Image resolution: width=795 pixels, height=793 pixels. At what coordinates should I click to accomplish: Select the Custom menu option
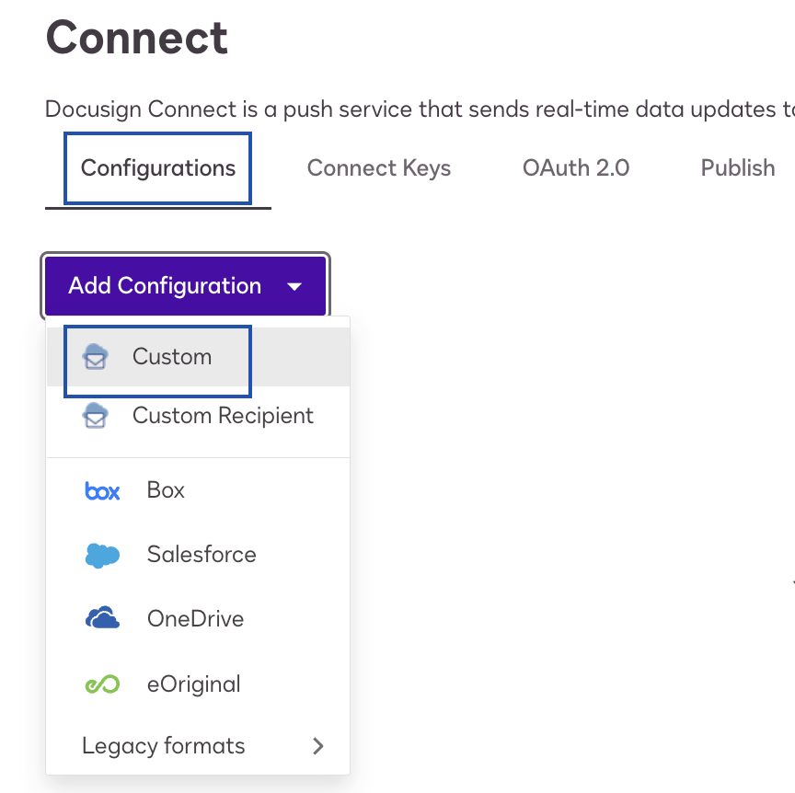(x=198, y=357)
